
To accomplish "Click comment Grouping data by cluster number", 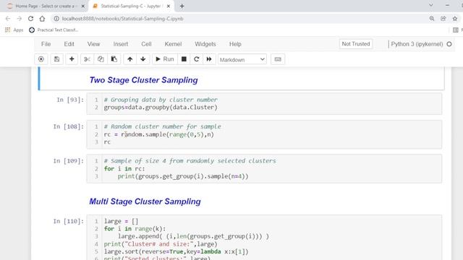I will (161, 100).
